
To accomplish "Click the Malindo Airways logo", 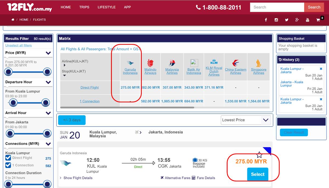I will click(x=151, y=63).
